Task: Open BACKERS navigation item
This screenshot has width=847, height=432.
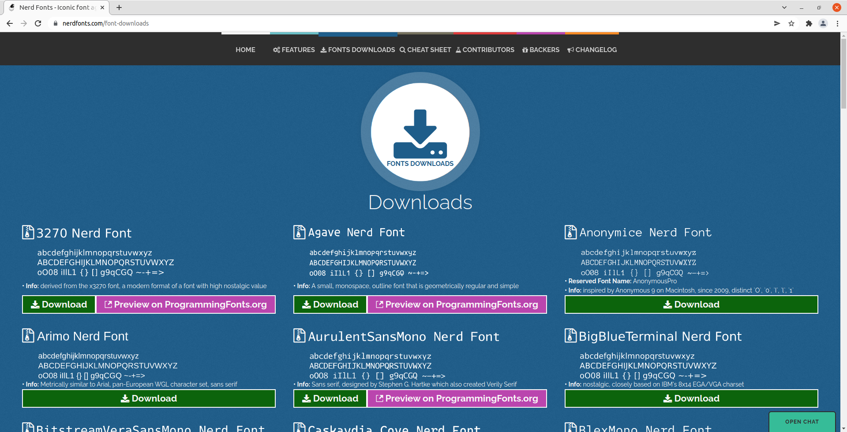Action: pos(541,50)
